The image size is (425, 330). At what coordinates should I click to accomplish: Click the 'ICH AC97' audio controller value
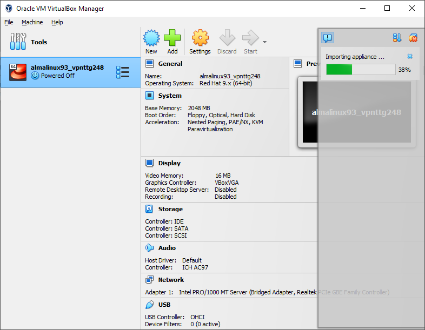point(195,267)
